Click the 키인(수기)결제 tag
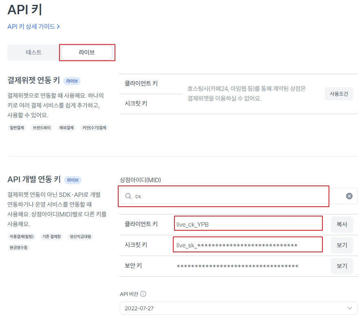The height and width of the screenshot is (320, 364). click(x=94, y=128)
